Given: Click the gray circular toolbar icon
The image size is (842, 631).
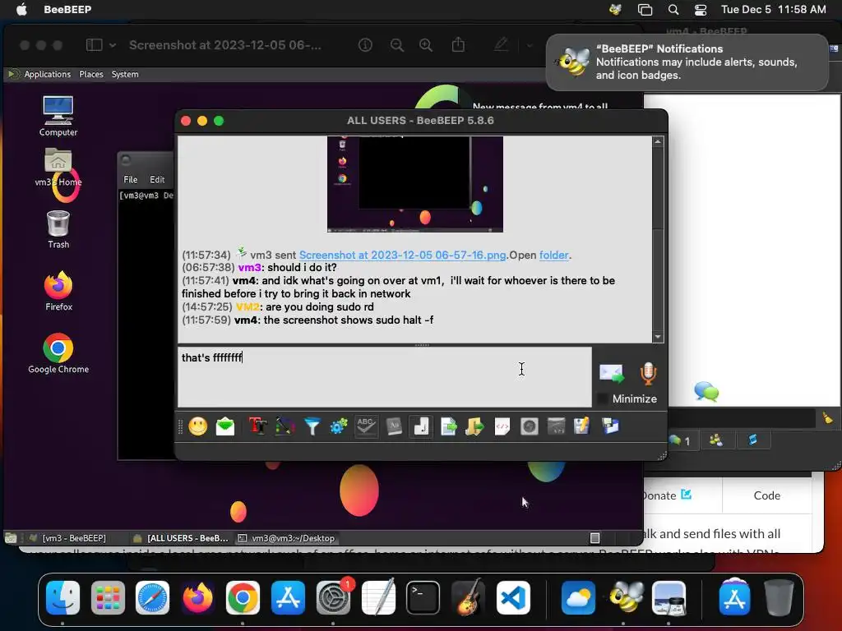Looking at the screenshot, I should [530, 426].
